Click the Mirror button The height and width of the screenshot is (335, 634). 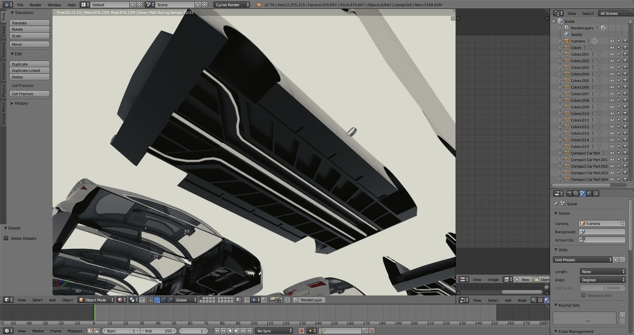click(x=29, y=44)
